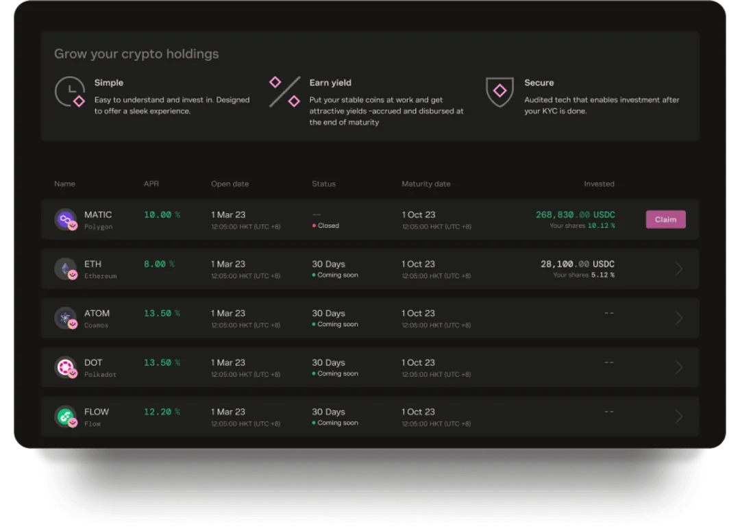The width and height of the screenshot is (740, 531).
Task: Select the MATIC name text
Action: [98, 214]
